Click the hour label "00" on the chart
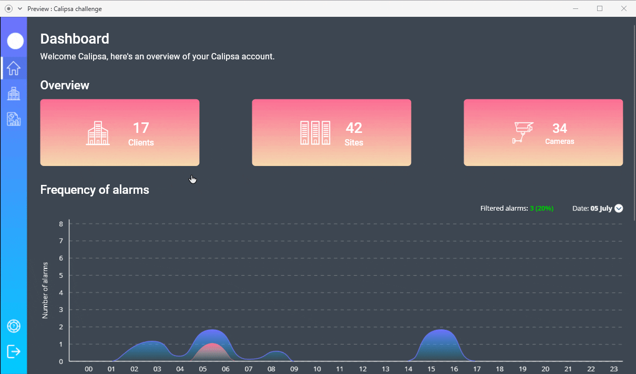This screenshot has height=374, width=636. (89, 369)
